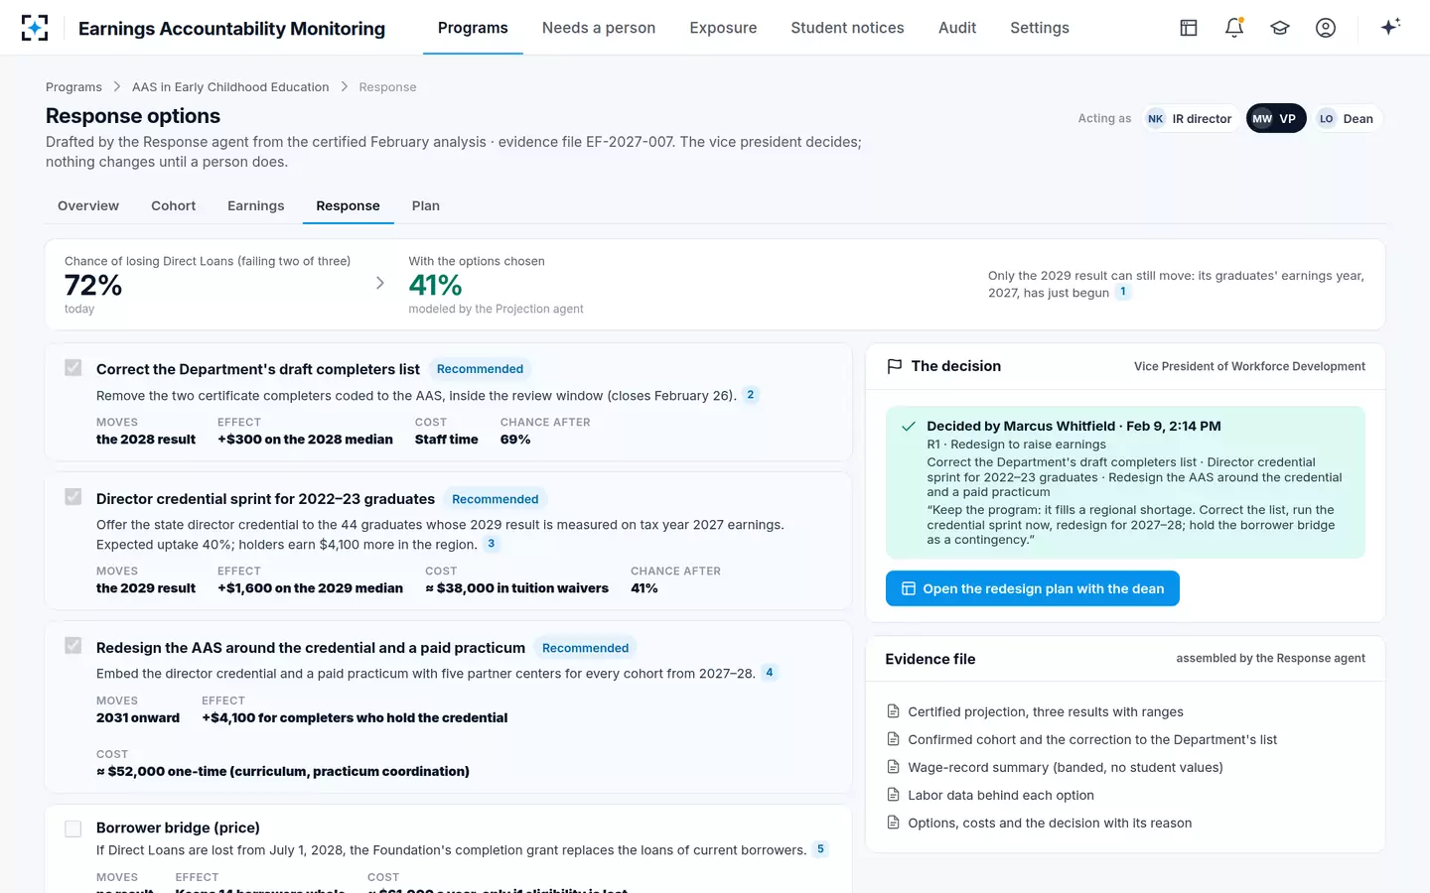Click the flag icon beside The decision
The height and width of the screenshot is (893, 1430).
[x=894, y=366]
